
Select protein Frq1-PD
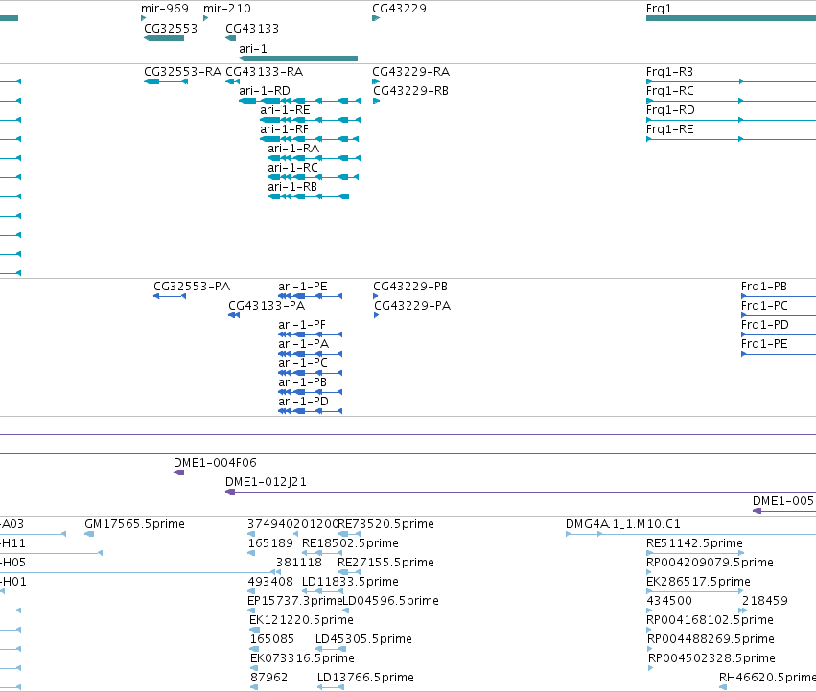tap(779, 334)
